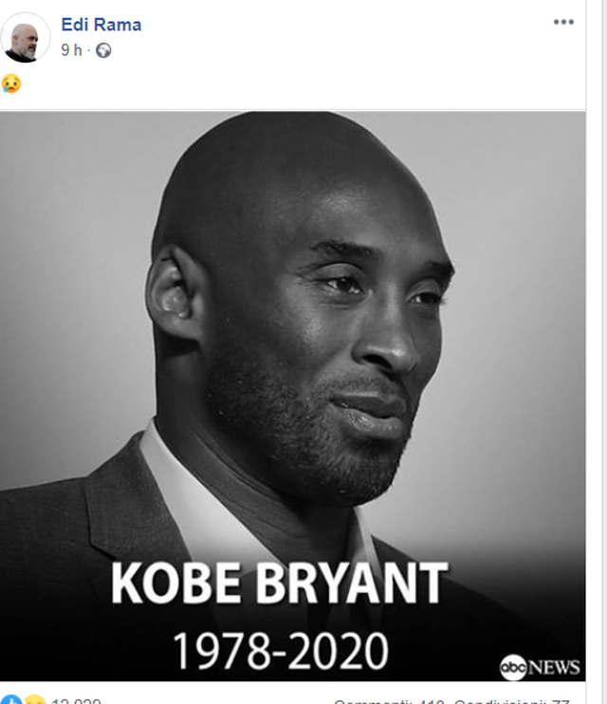The image size is (607, 704).
Task: Click the yellow sad reaction icon
Action: pyautogui.click(x=33, y=701)
